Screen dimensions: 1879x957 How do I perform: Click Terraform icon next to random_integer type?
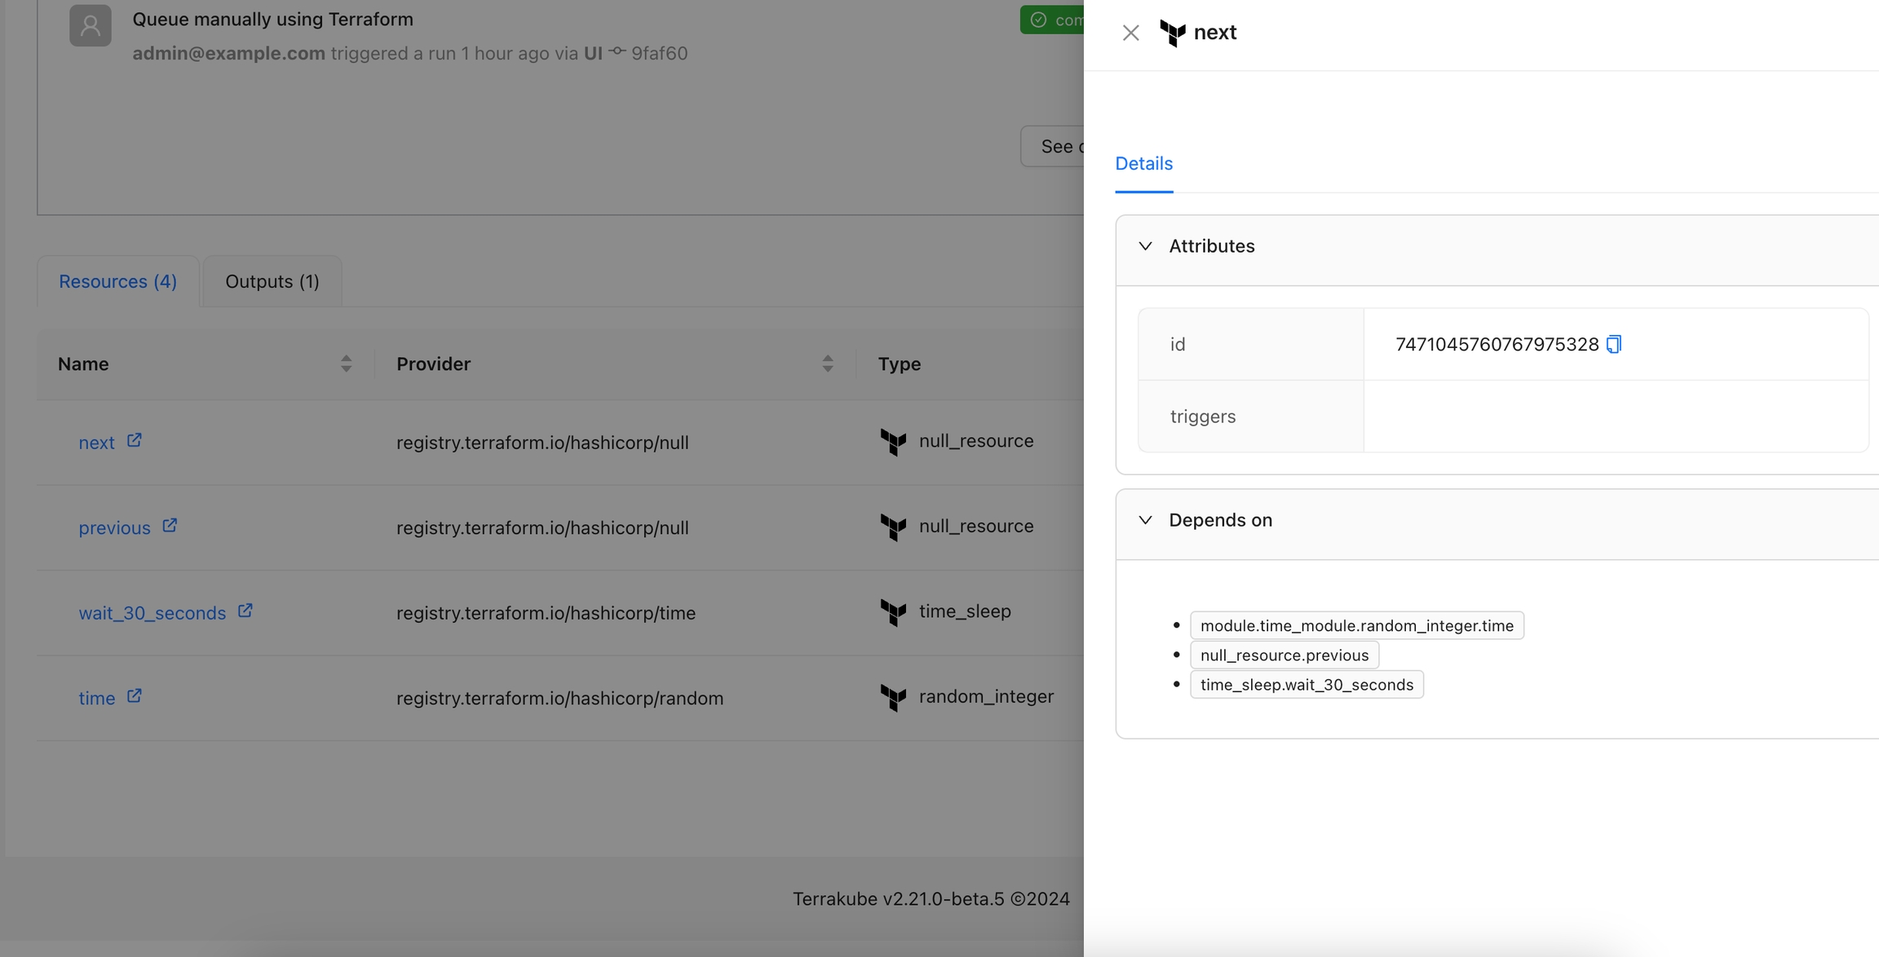[893, 697]
